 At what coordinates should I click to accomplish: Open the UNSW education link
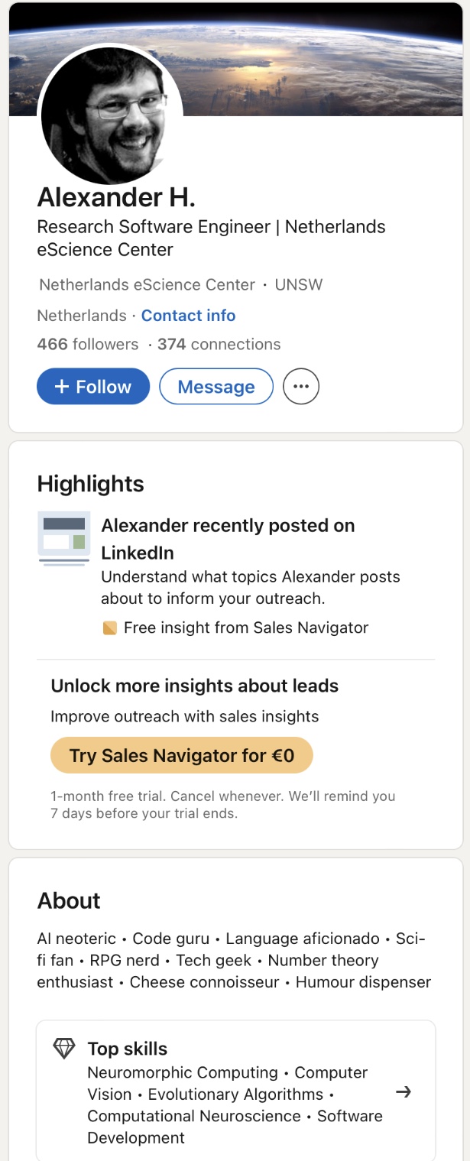299,285
